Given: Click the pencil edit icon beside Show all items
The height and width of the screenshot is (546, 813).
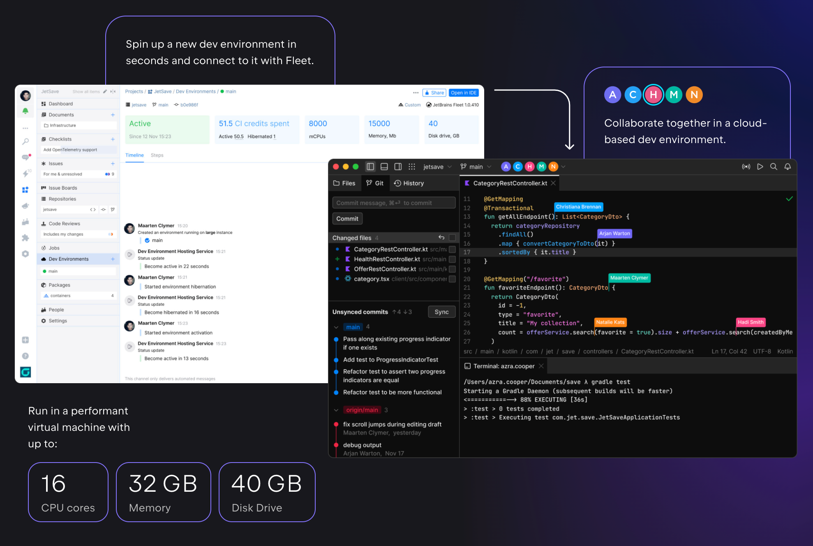Looking at the screenshot, I should (105, 91).
